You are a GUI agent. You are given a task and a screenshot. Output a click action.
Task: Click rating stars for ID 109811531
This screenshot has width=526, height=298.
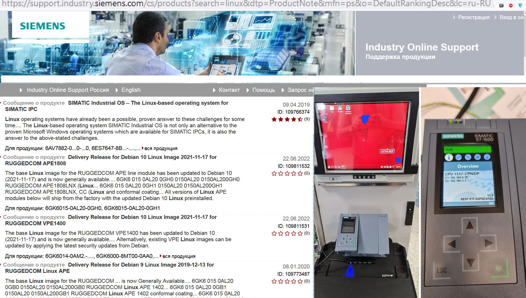coord(287,233)
